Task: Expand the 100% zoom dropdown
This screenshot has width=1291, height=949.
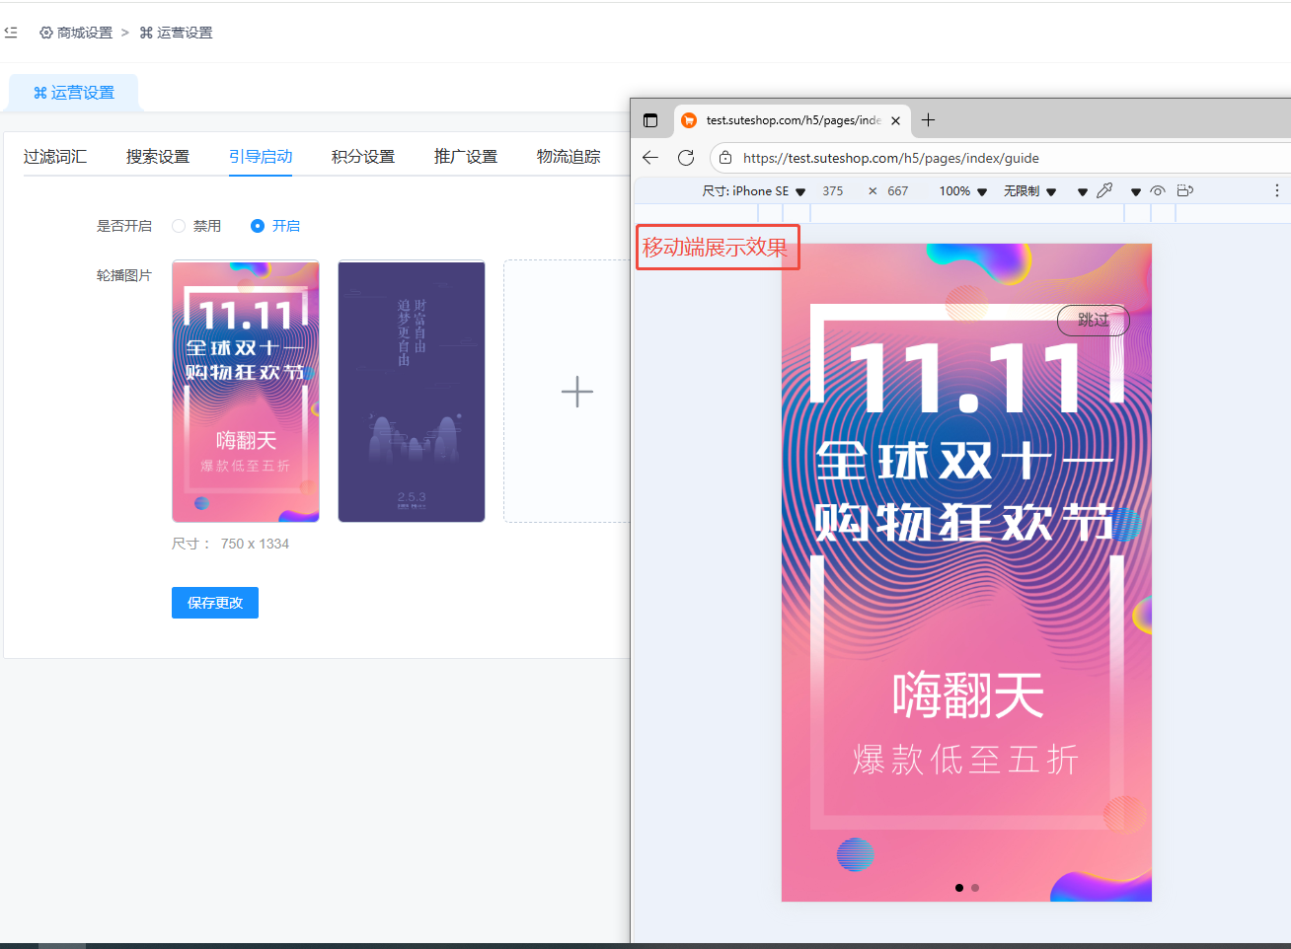Action: pyautogui.click(x=962, y=191)
